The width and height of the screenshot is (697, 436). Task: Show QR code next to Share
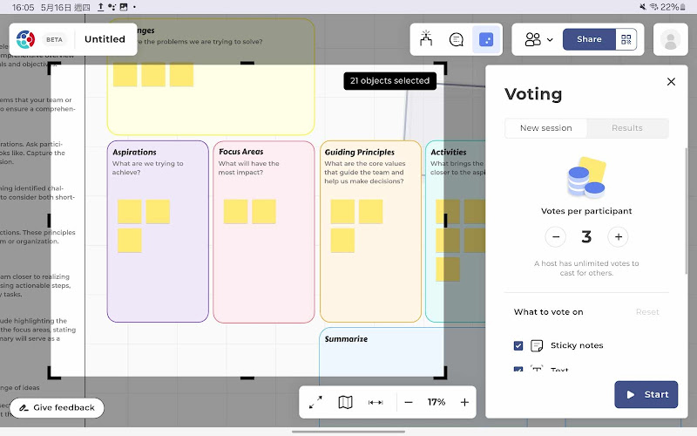point(626,39)
